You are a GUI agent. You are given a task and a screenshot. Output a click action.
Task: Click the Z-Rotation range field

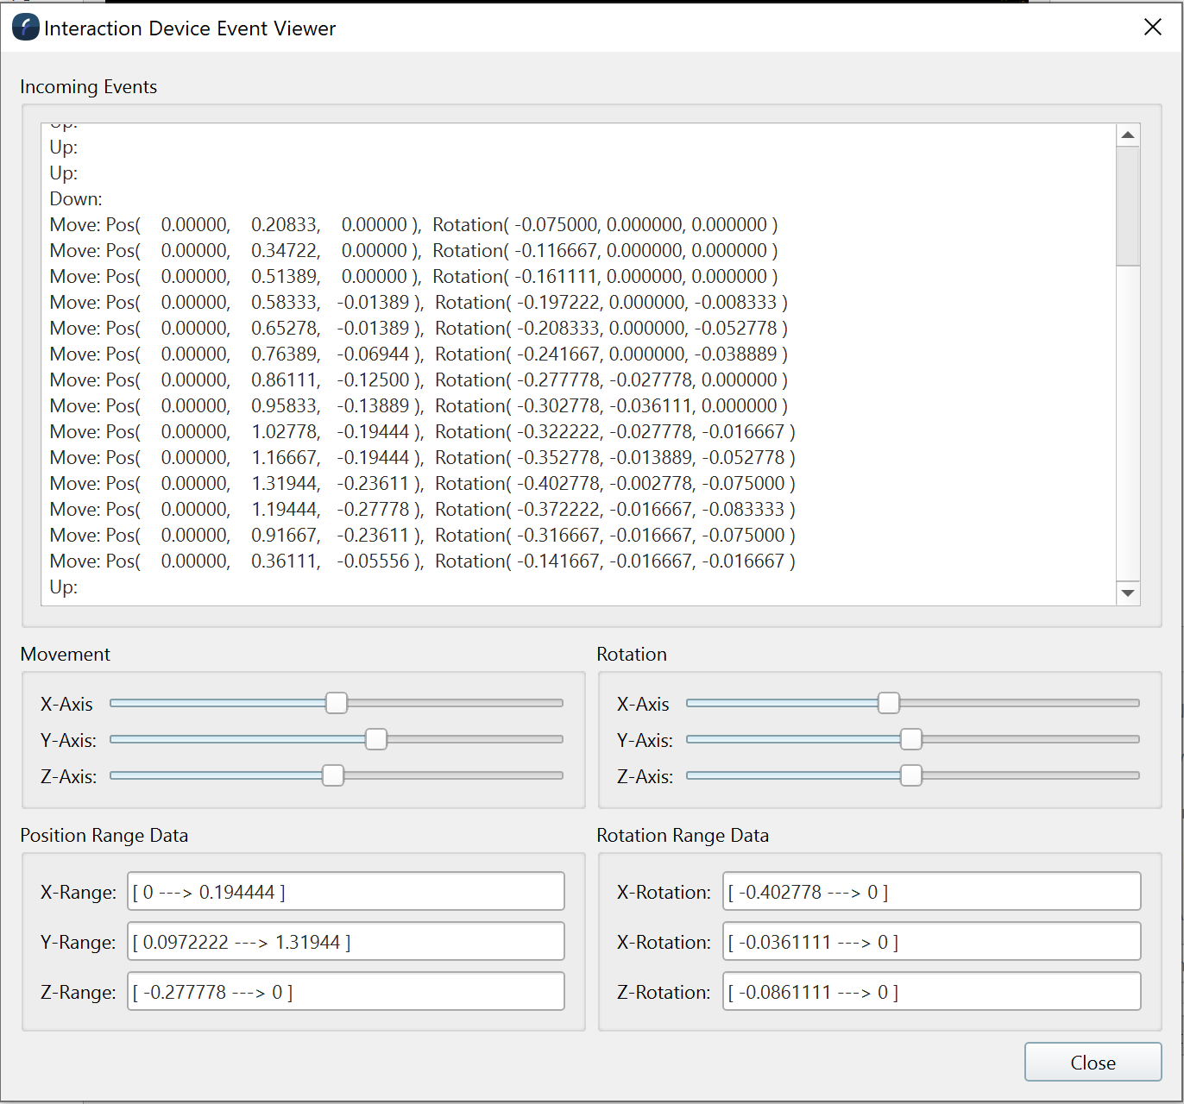(x=931, y=991)
